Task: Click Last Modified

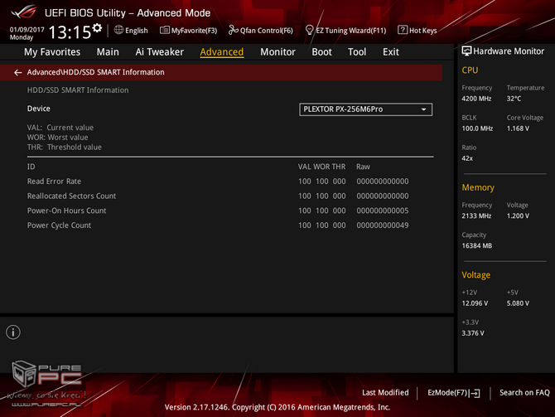Action: (x=385, y=393)
